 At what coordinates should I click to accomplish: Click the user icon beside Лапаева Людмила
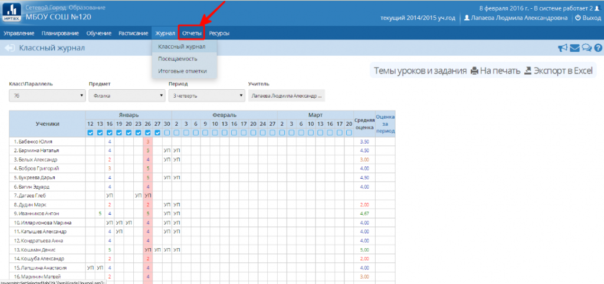click(x=467, y=18)
